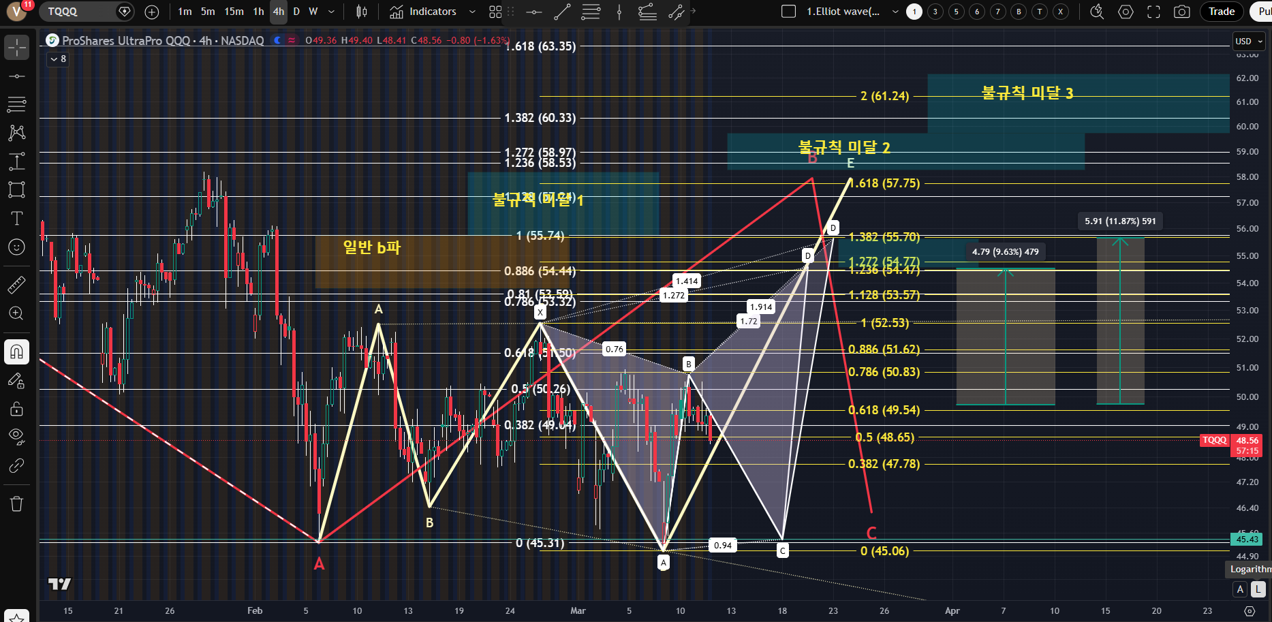Screen dimensions: 1272x622
Task: Switch to the 1h timeframe
Action: 258,12
